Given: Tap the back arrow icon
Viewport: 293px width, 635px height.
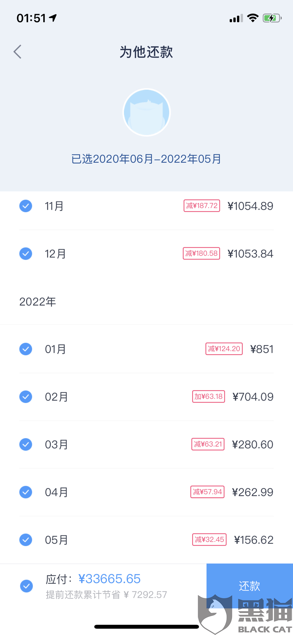Looking at the screenshot, I should point(18,52).
